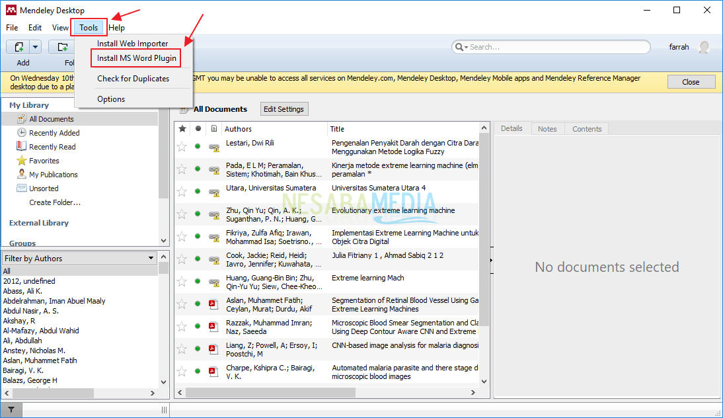Sort documents by Authors column
This screenshot has height=418, width=723.
(274, 129)
